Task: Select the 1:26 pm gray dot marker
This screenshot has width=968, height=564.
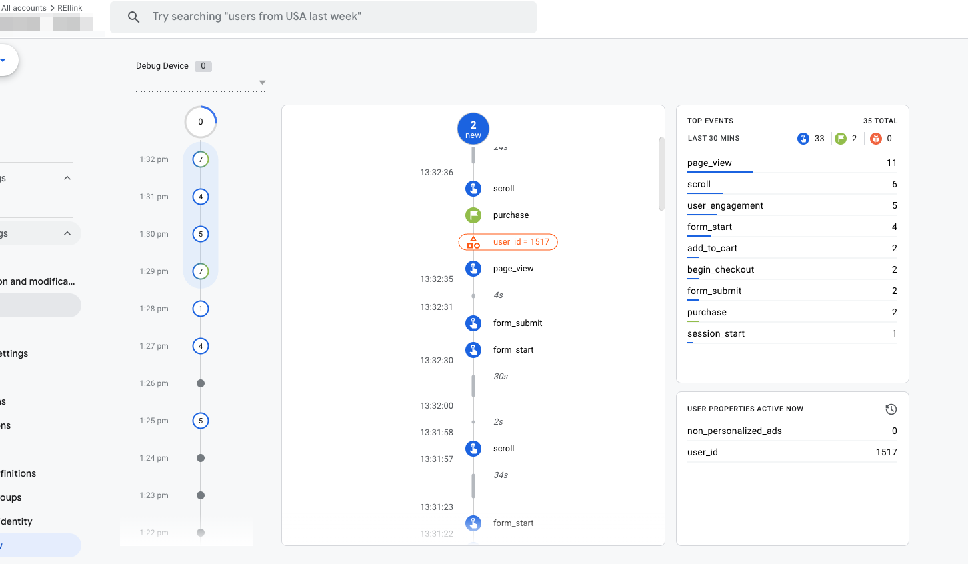Action: [201, 383]
